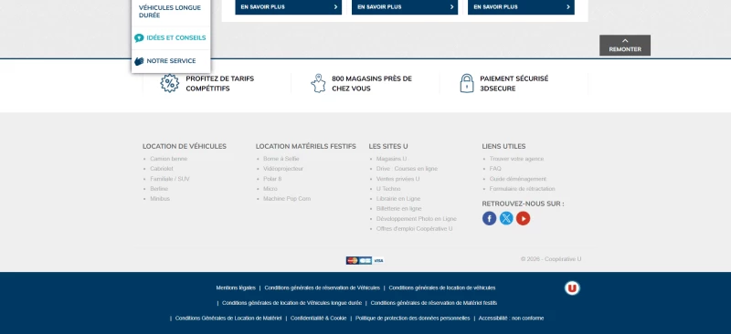Visit Développement Photo en Ligne link
Screen dimensions: 731x334
point(417,219)
